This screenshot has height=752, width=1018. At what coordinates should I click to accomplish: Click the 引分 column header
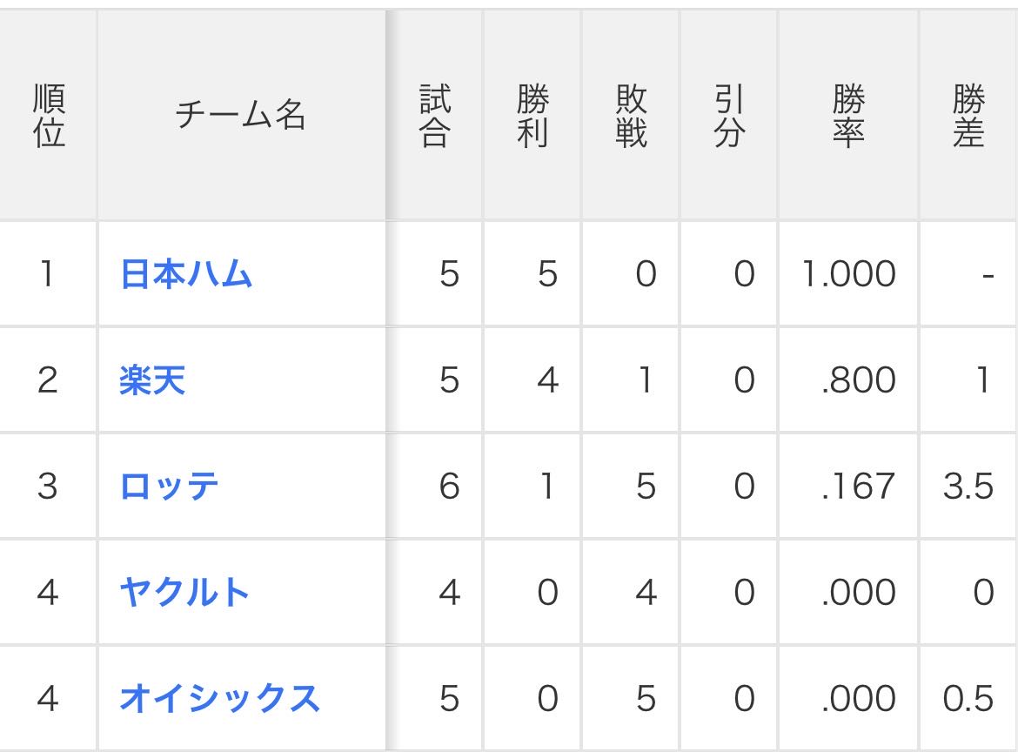coord(729,116)
